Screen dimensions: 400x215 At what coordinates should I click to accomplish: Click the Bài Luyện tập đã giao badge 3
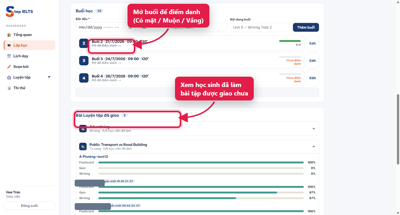tap(124, 115)
